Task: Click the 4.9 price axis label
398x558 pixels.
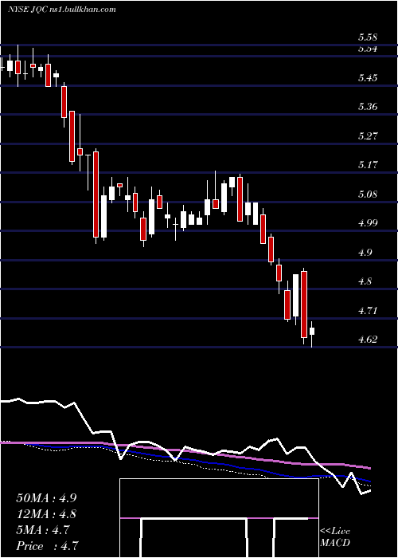Action: pyautogui.click(x=365, y=253)
